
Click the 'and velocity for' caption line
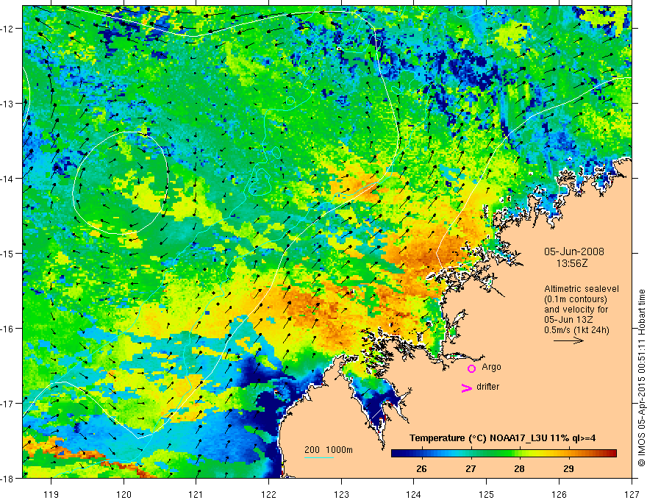click(x=576, y=310)
